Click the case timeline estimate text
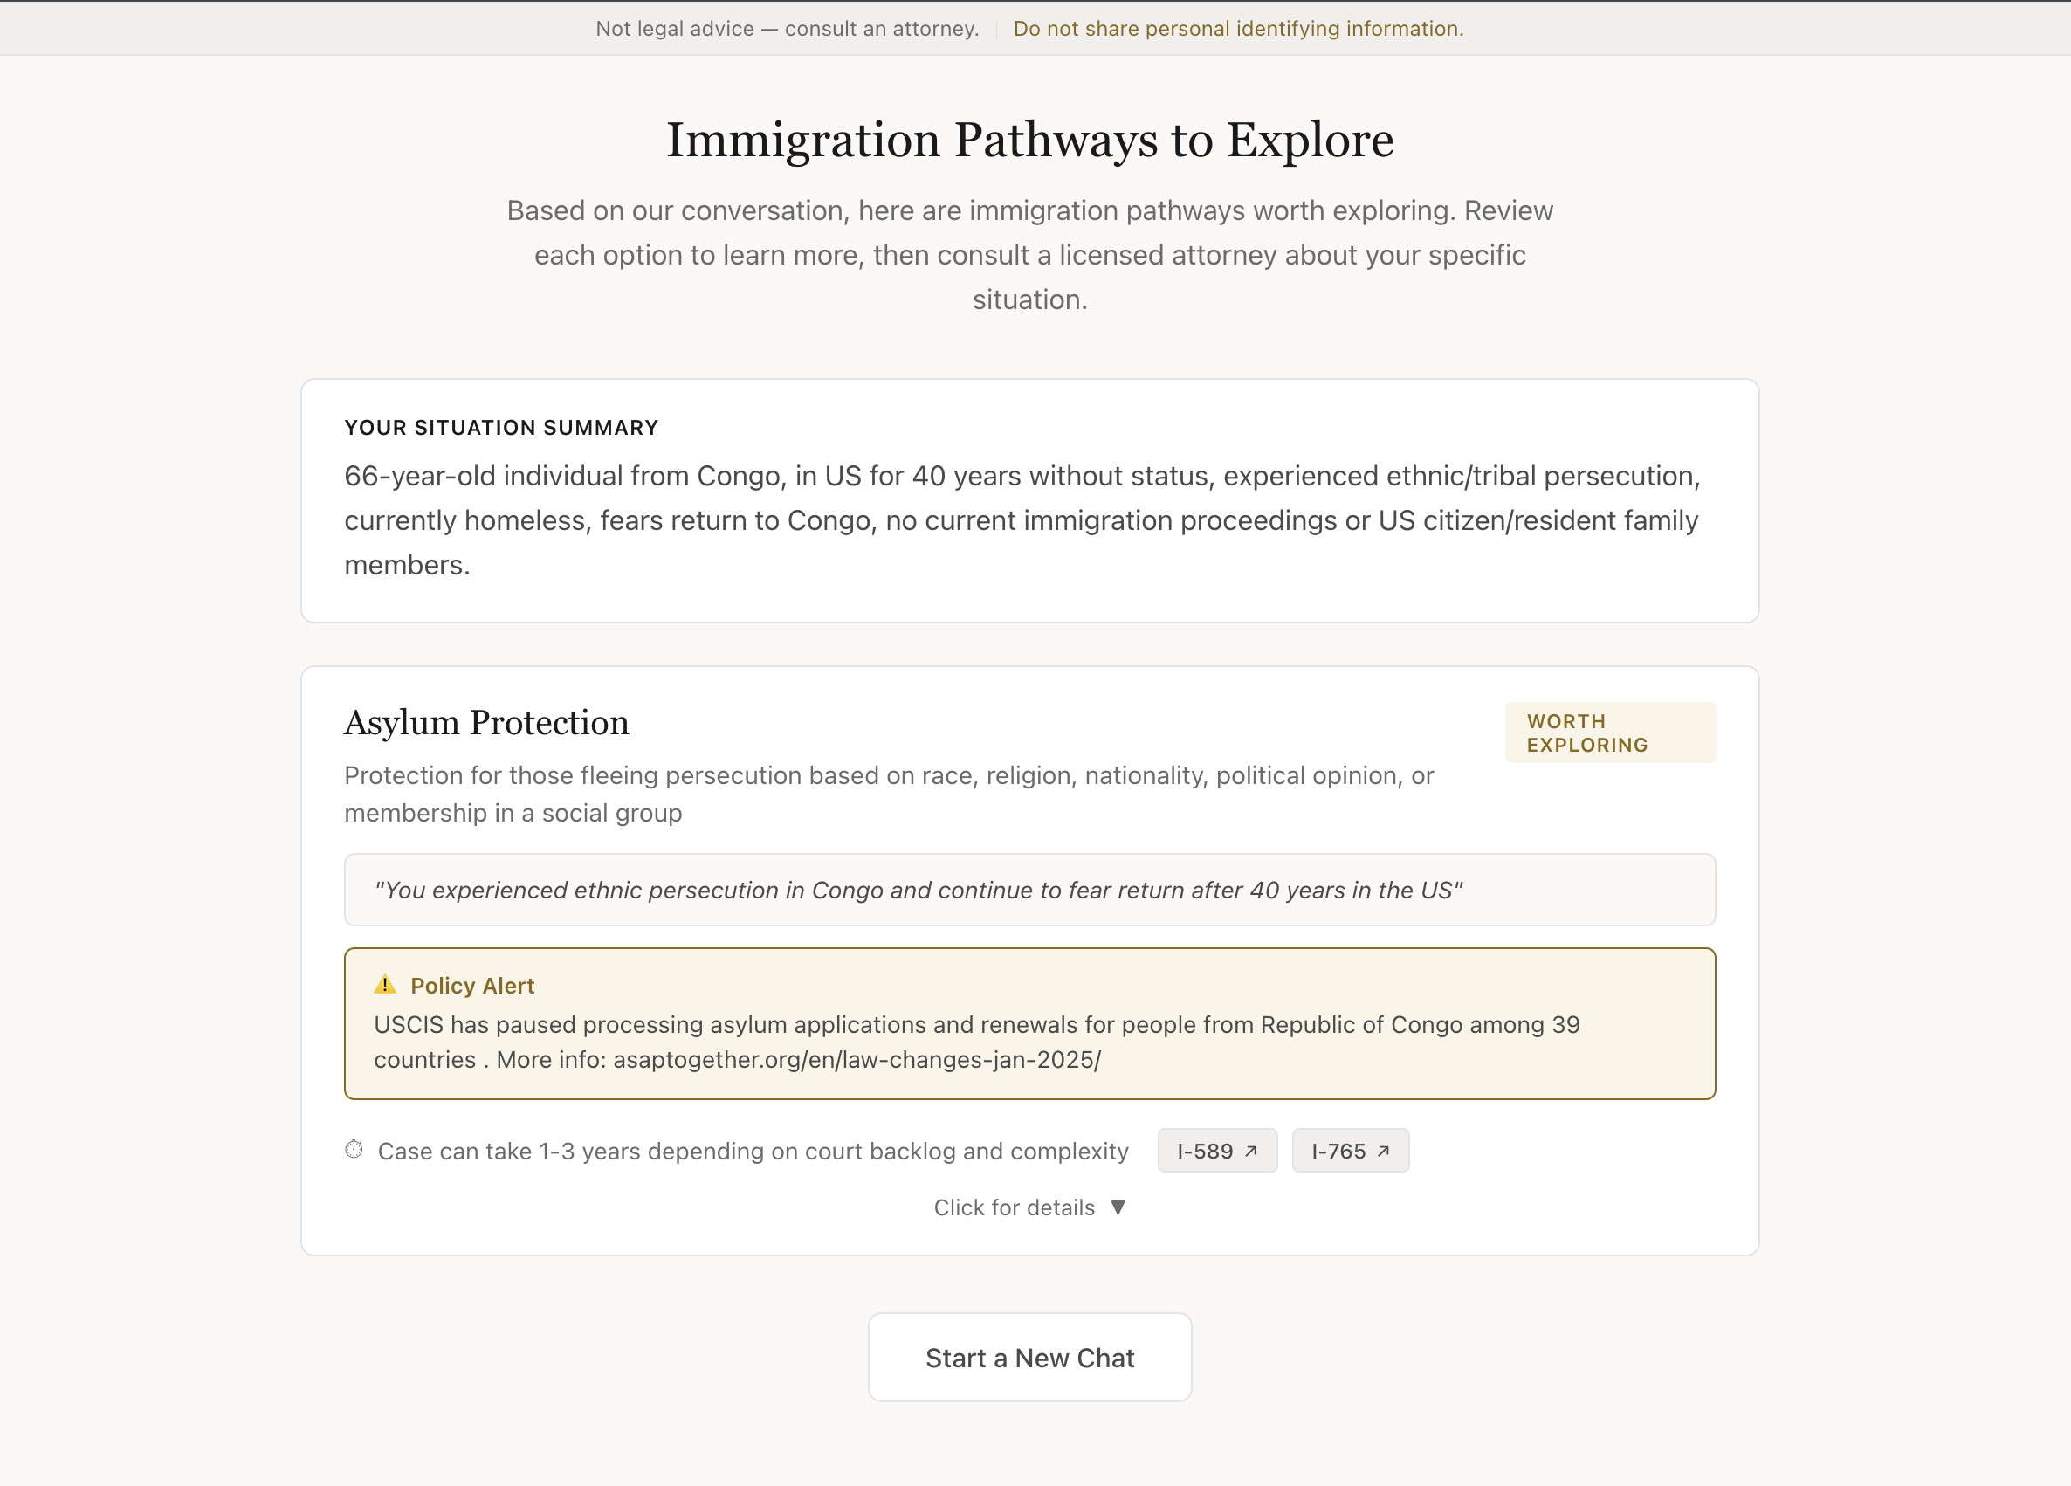Image resolution: width=2071 pixels, height=1486 pixels. 753,1151
